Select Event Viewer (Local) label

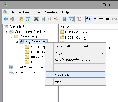pyautogui.click(x=30, y=67)
